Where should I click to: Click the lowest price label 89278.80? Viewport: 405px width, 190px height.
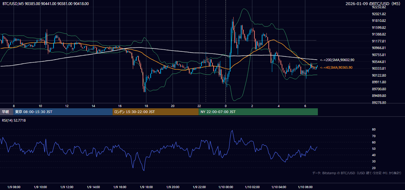[379, 103]
